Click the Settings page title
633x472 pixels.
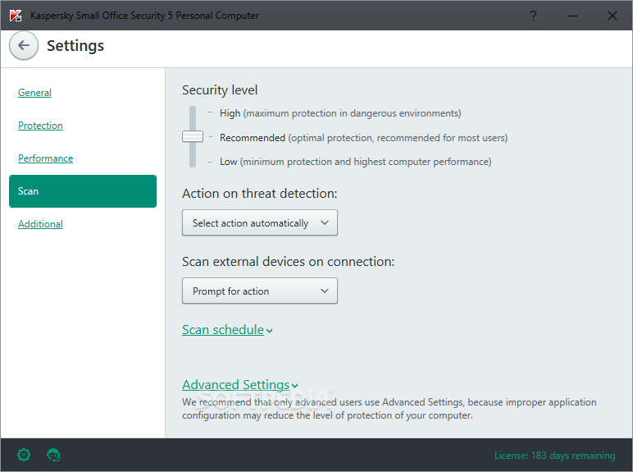pos(75,46)
